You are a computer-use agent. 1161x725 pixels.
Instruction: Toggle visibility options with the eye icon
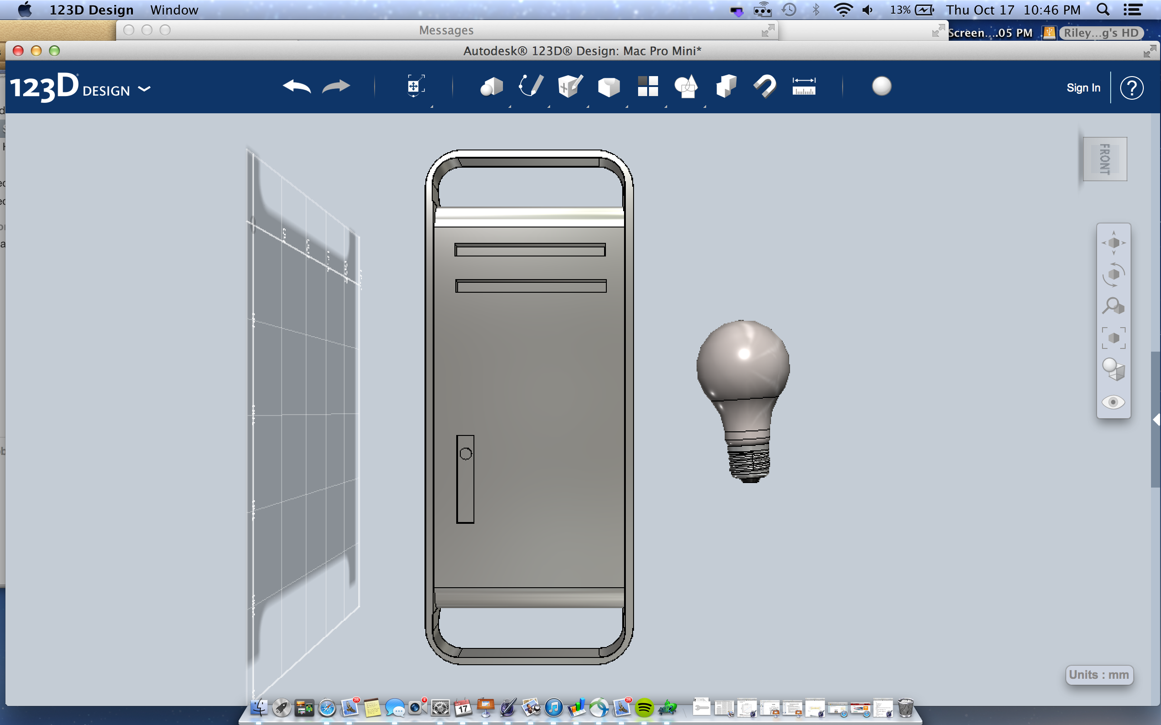(1113, 402)
